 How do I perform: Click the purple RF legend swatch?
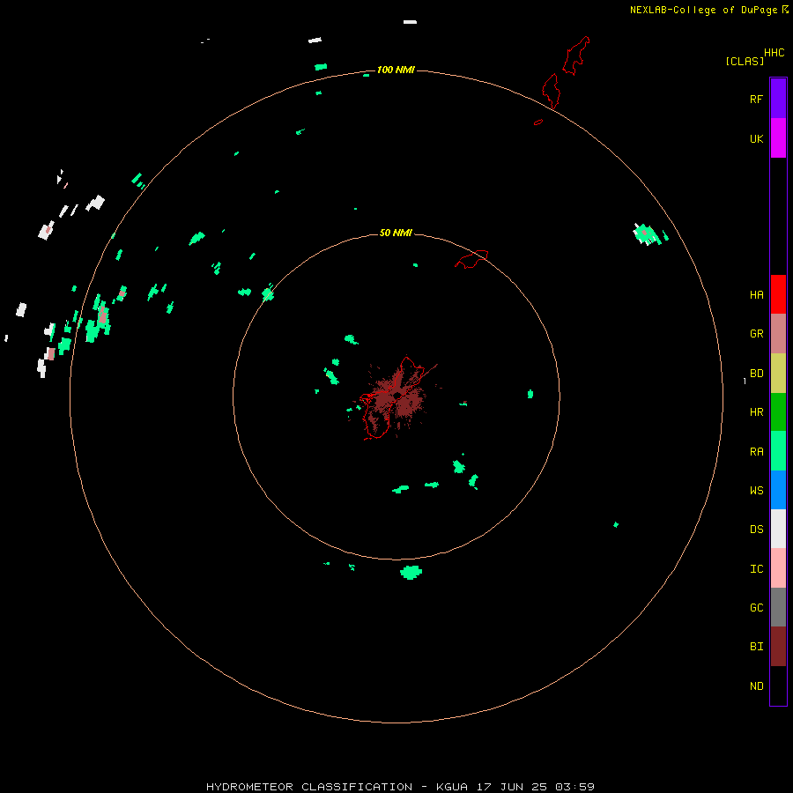(778, 99)
